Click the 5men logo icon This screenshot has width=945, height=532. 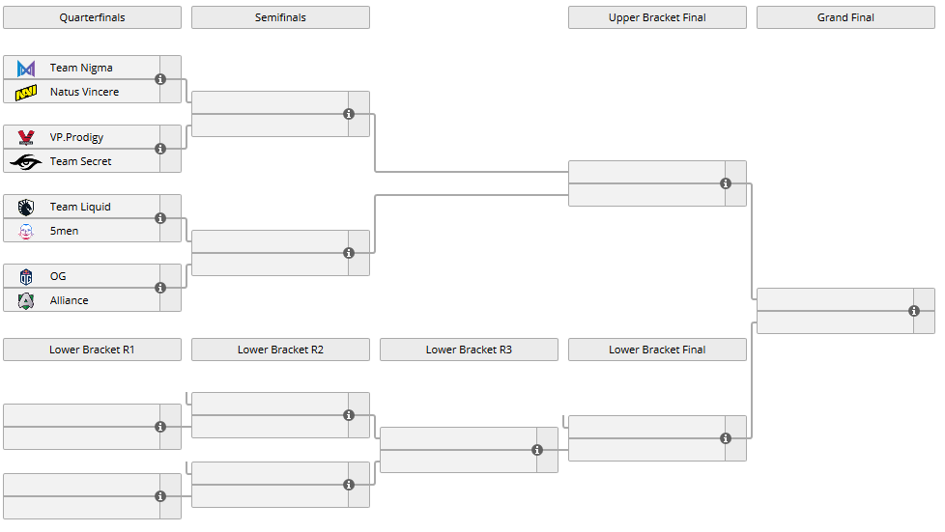(26, 232)
